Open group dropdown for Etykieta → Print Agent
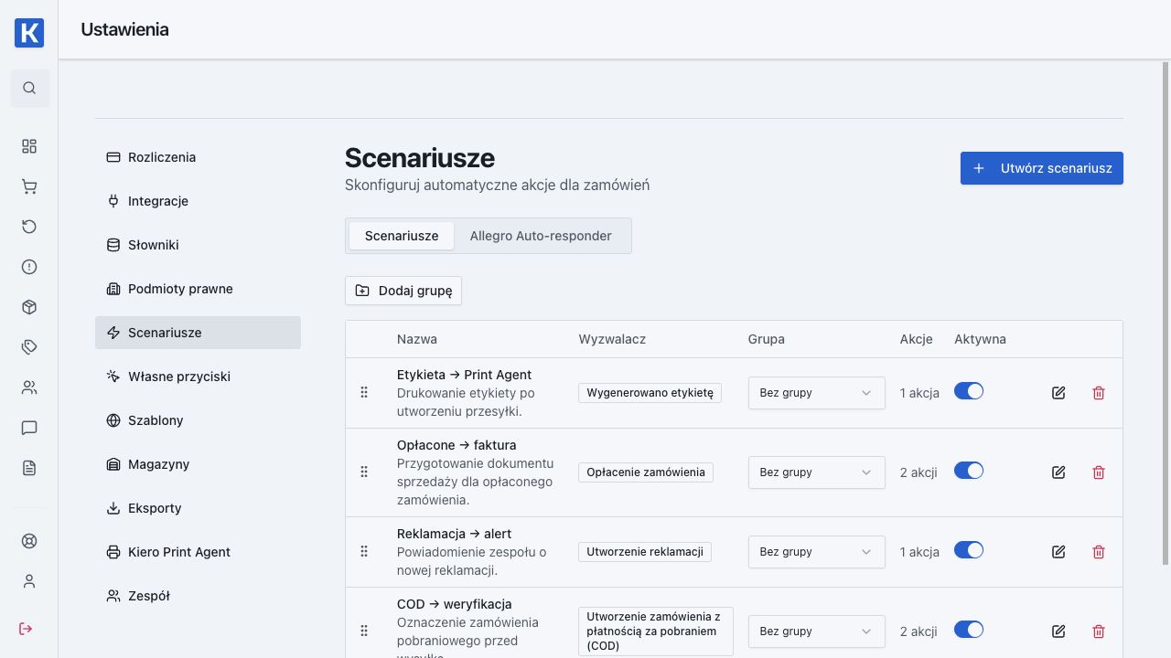This screenshot has height=658, width=1171. tap(817, 393)
